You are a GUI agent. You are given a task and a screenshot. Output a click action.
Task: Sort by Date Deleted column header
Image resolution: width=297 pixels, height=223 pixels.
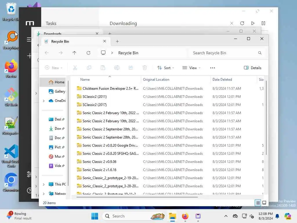coord(222,80)
